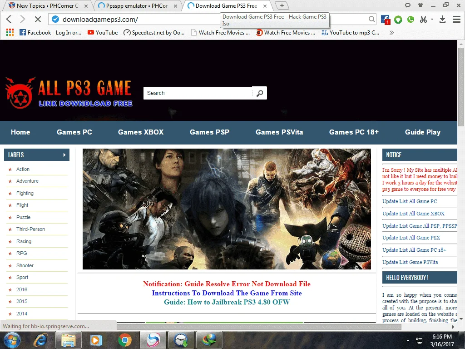Launch Internet Explorer from the taskbar

(x=40, y=340)
